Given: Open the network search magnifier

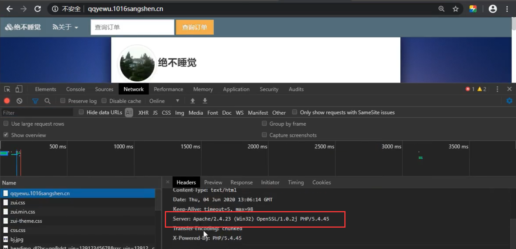Looking at the screenshot, I should [47, 101].
